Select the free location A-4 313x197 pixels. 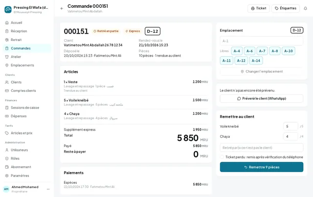[237, 51]
